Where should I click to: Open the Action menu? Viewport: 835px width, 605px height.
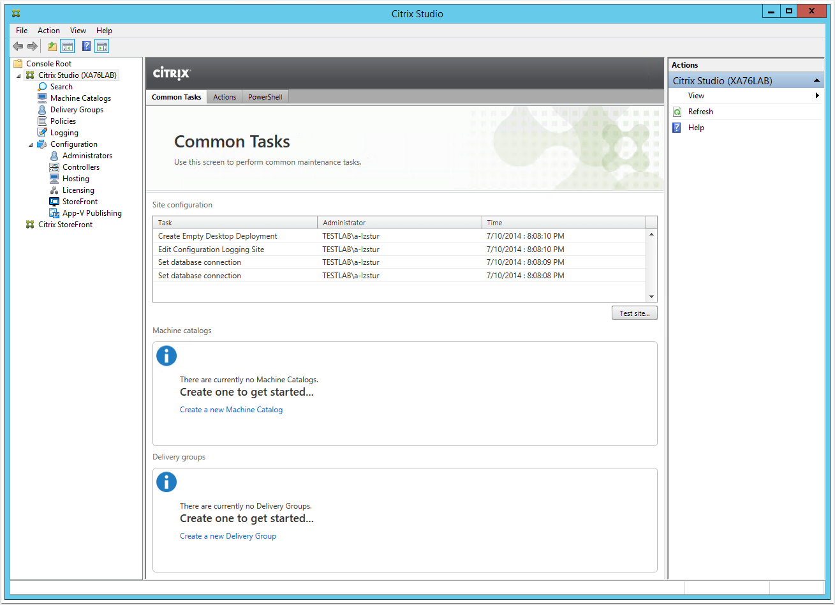(x=48, y=31)
